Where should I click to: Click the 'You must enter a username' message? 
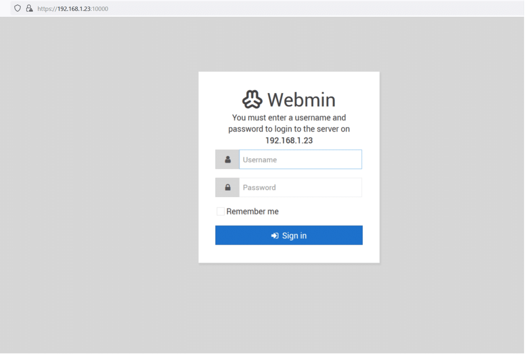289,117
